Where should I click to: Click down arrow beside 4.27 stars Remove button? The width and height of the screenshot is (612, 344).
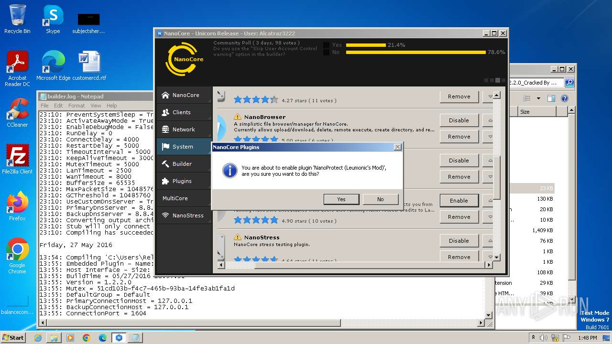[488, 97]
